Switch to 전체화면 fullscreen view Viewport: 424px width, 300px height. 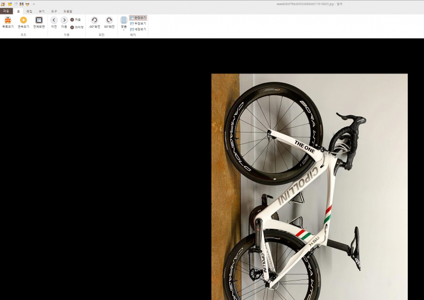pos(39,22)
